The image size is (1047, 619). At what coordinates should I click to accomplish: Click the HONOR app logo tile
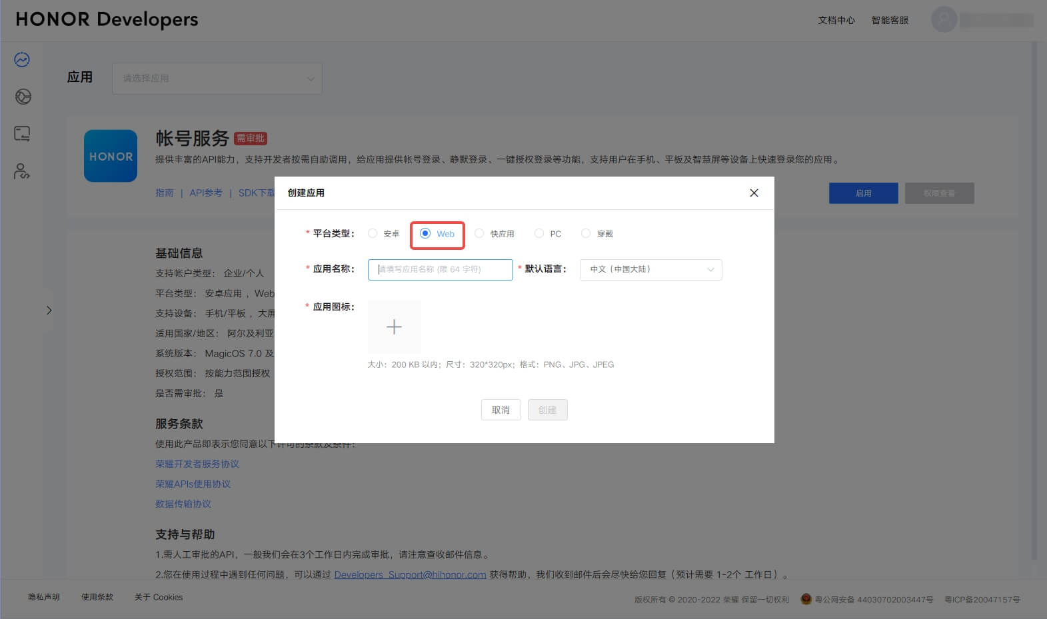111,156
